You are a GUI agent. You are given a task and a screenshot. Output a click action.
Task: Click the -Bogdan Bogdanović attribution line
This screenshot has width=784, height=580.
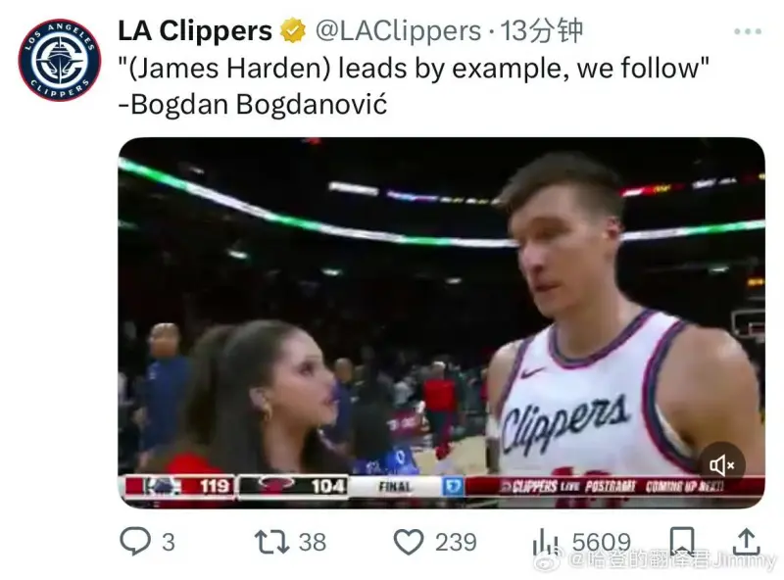click(253, 105)
